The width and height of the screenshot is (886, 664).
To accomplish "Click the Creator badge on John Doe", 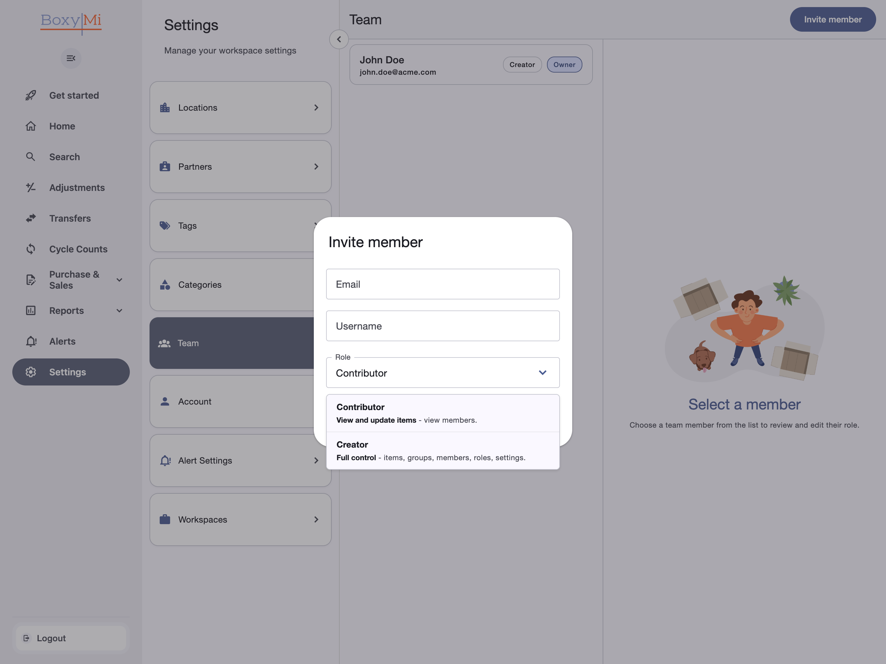I will pyautogui.click(x=522, y=65).
